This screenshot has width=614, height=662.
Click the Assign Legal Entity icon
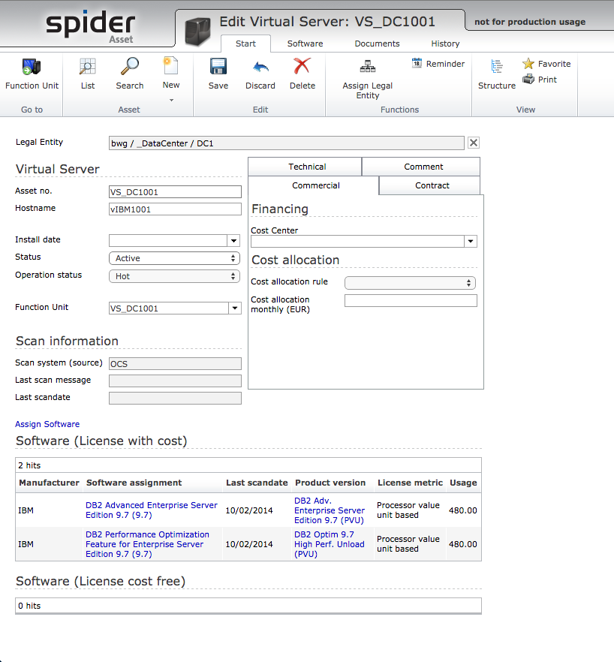(x=368, y=68)
